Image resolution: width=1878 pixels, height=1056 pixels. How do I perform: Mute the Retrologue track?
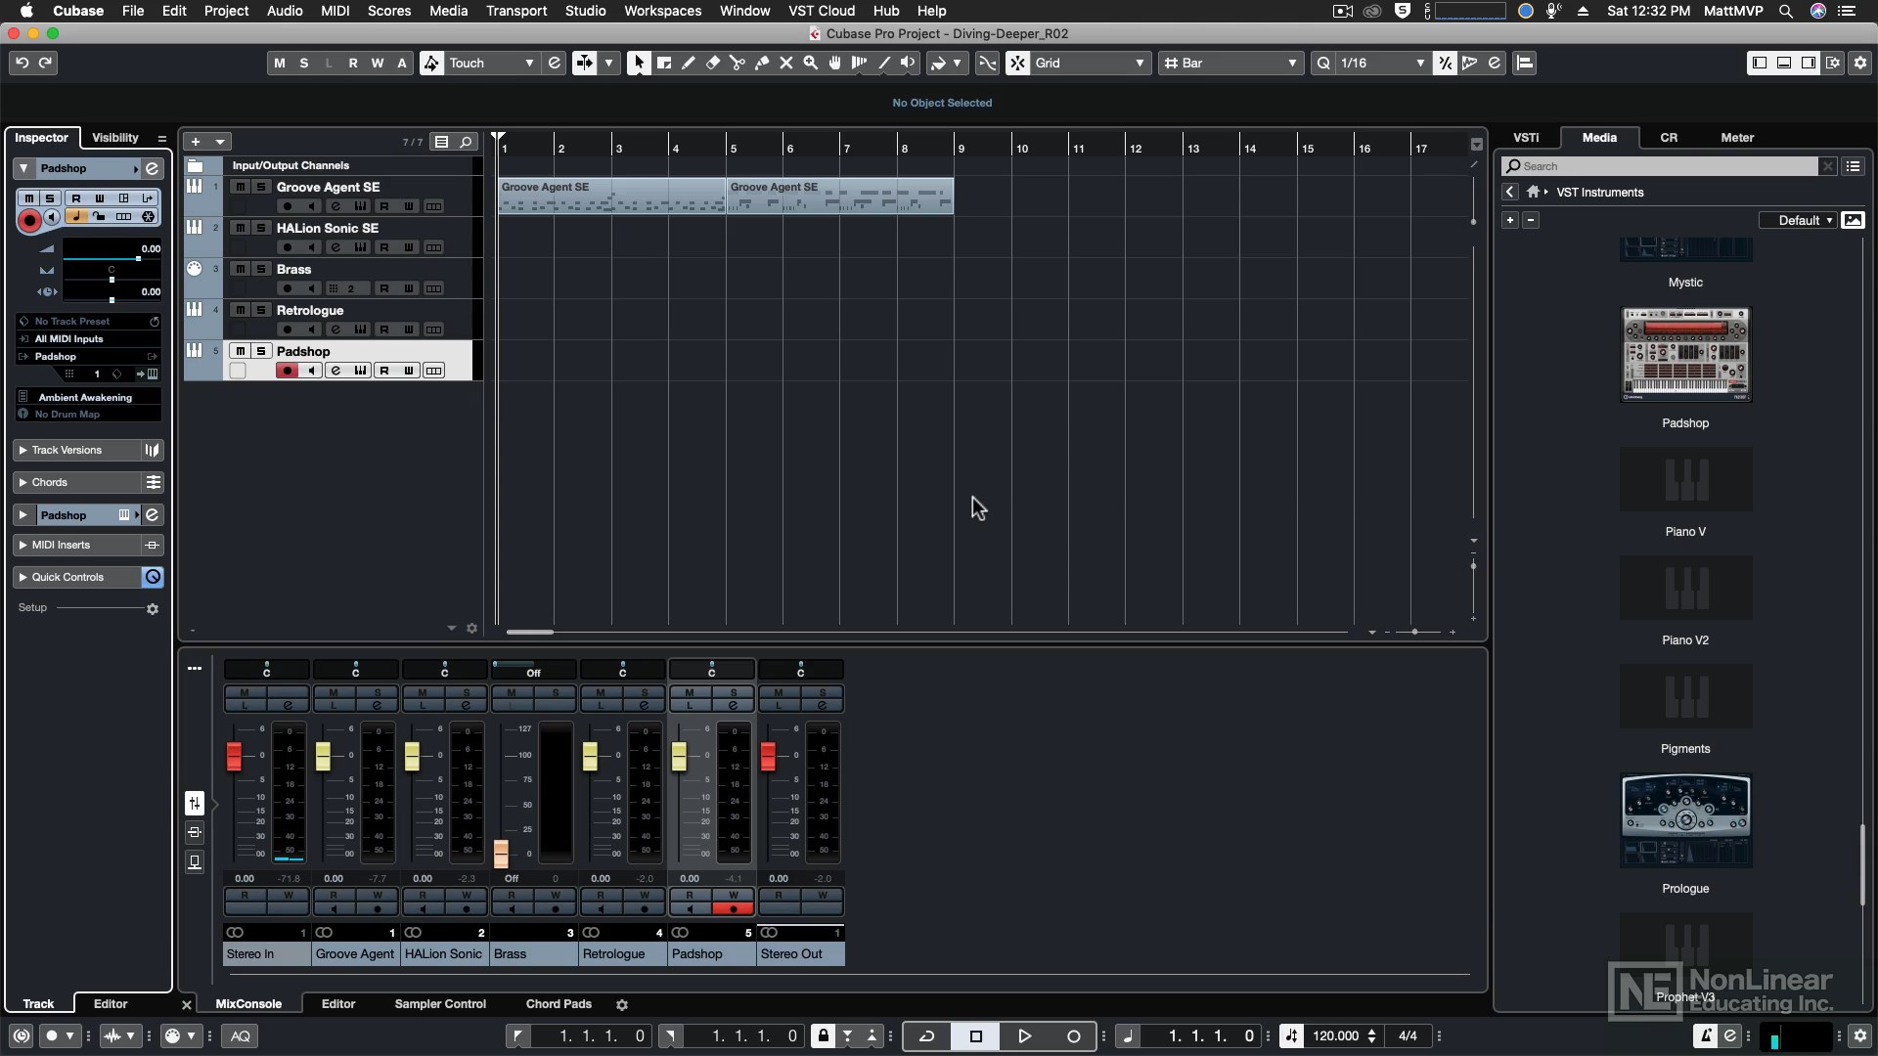[x=240, y=310]
